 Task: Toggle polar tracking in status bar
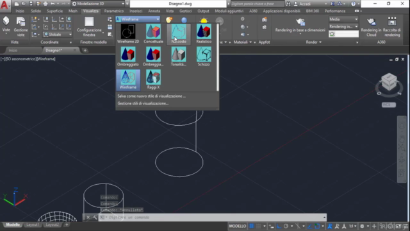286,226
